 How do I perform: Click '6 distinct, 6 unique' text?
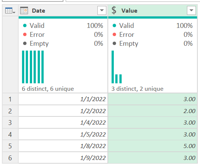click(x=48, y=89)
